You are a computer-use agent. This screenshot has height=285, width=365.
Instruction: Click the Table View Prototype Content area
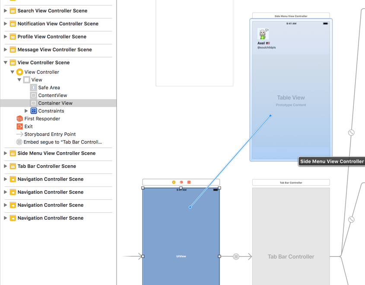pyautogui.click(x=291, y=101)
